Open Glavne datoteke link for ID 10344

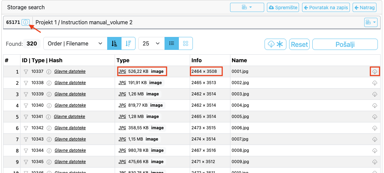pyautogui.click(x=70, y=150)
